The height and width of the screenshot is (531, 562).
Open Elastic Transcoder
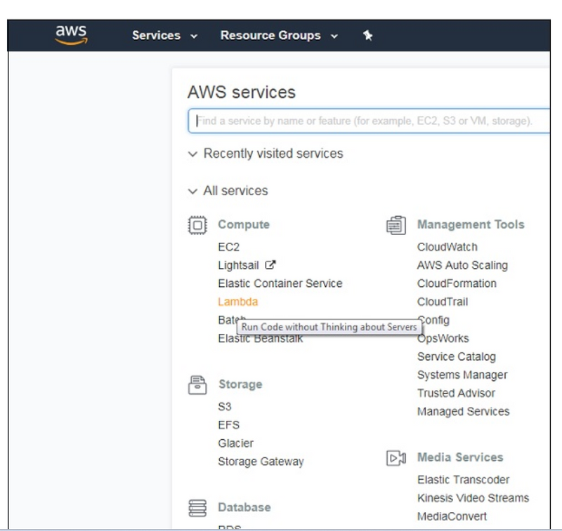(x=463, y=480)
